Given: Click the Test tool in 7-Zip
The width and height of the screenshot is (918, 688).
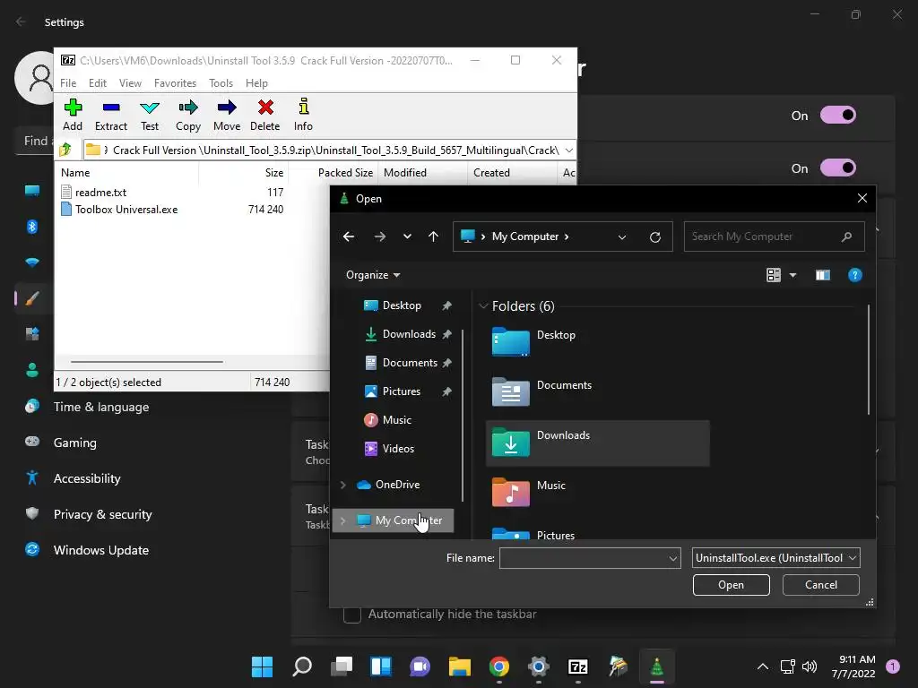Looking at the screenshot, I should [x=150, y=116].
